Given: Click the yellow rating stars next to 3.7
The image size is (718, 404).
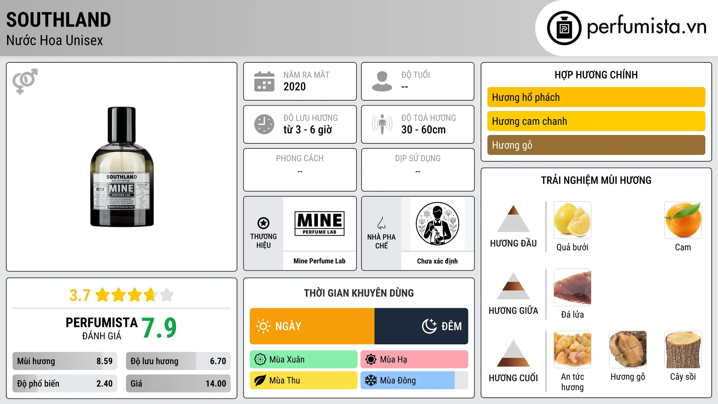Looking at the screenshot, I should click(135, 295).
